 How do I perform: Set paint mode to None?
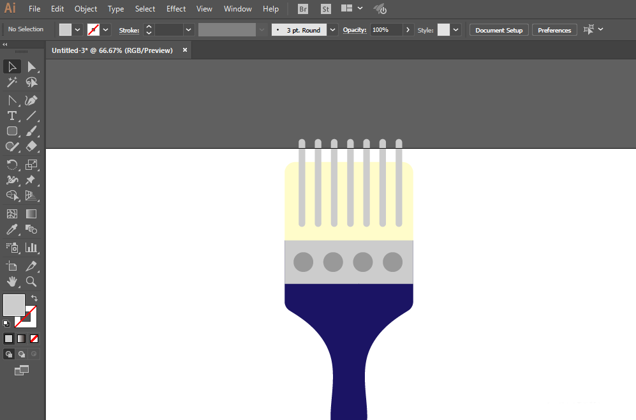click(34, 338)
